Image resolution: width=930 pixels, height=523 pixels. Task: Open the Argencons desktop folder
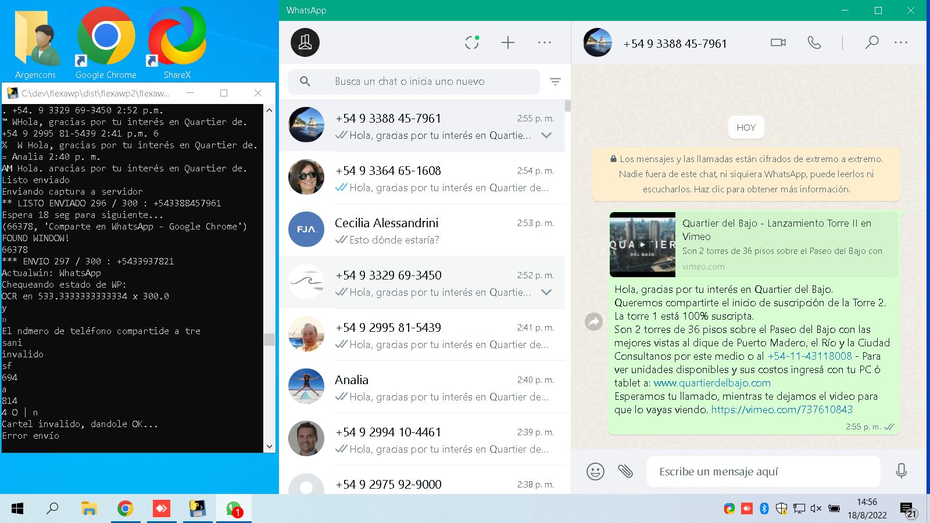tap(36, 44)
